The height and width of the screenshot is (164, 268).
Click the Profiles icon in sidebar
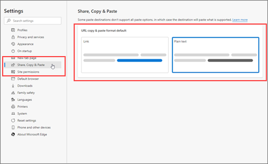13,30
